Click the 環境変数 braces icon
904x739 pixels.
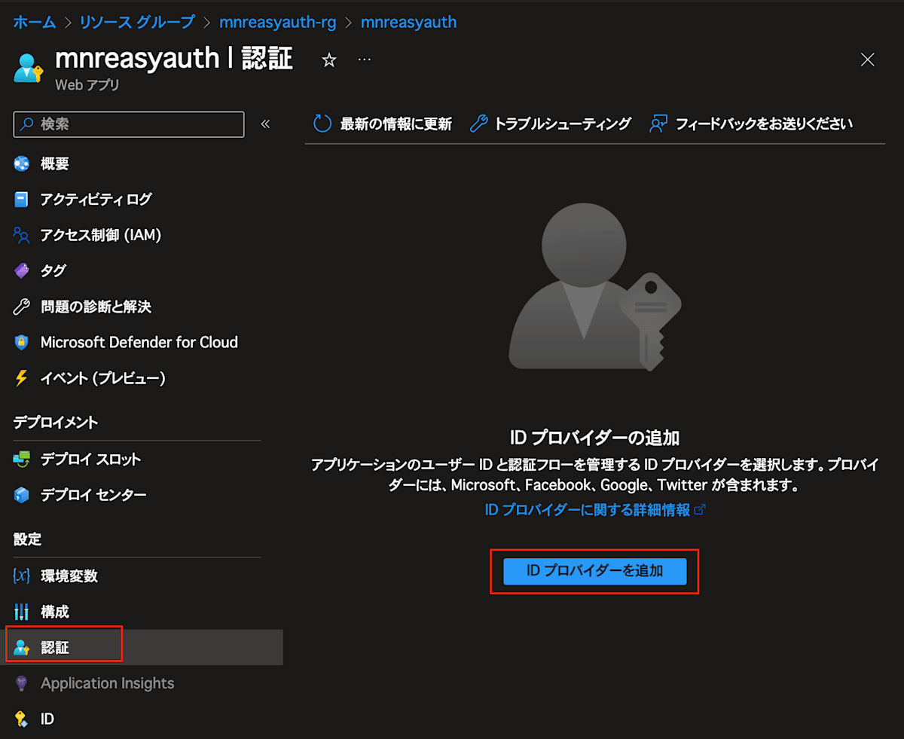click(x=21, y=576)
